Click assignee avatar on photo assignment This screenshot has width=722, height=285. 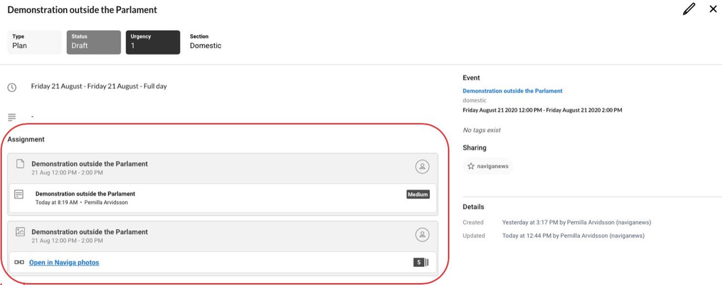coord(422,235)
